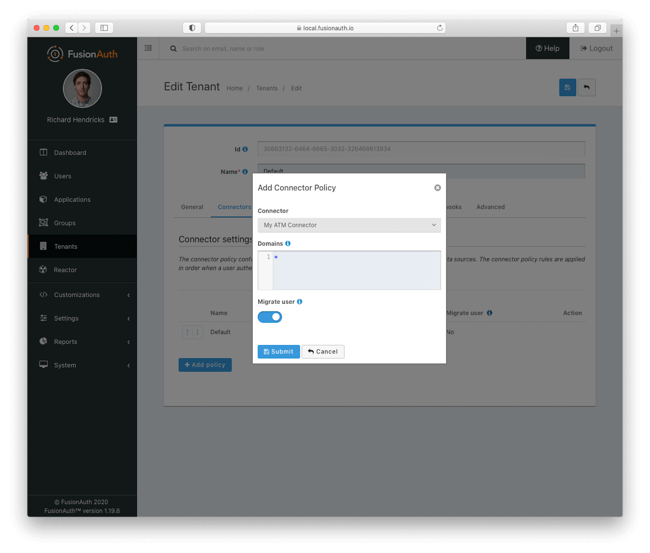Navigate to Groups
The height and width of the screenshot is (553, 650).
(x=64, y=223)
